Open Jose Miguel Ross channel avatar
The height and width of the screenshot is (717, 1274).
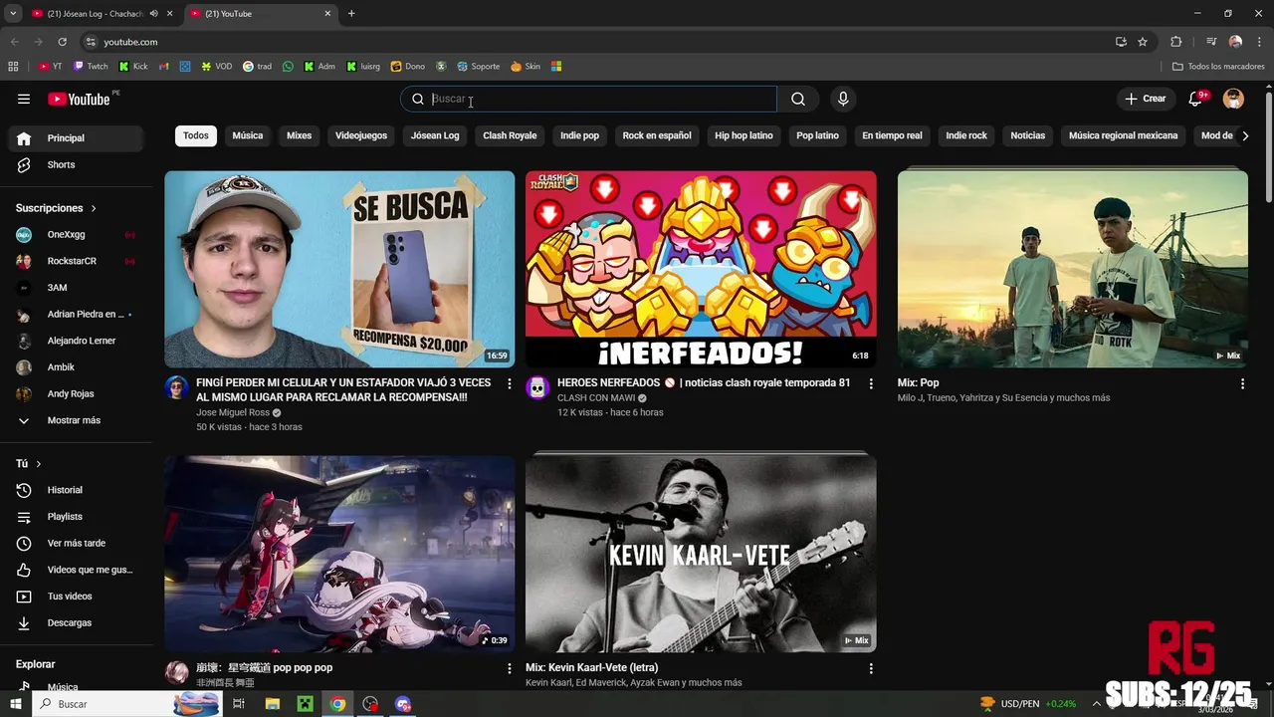click(x=176, y=387)
